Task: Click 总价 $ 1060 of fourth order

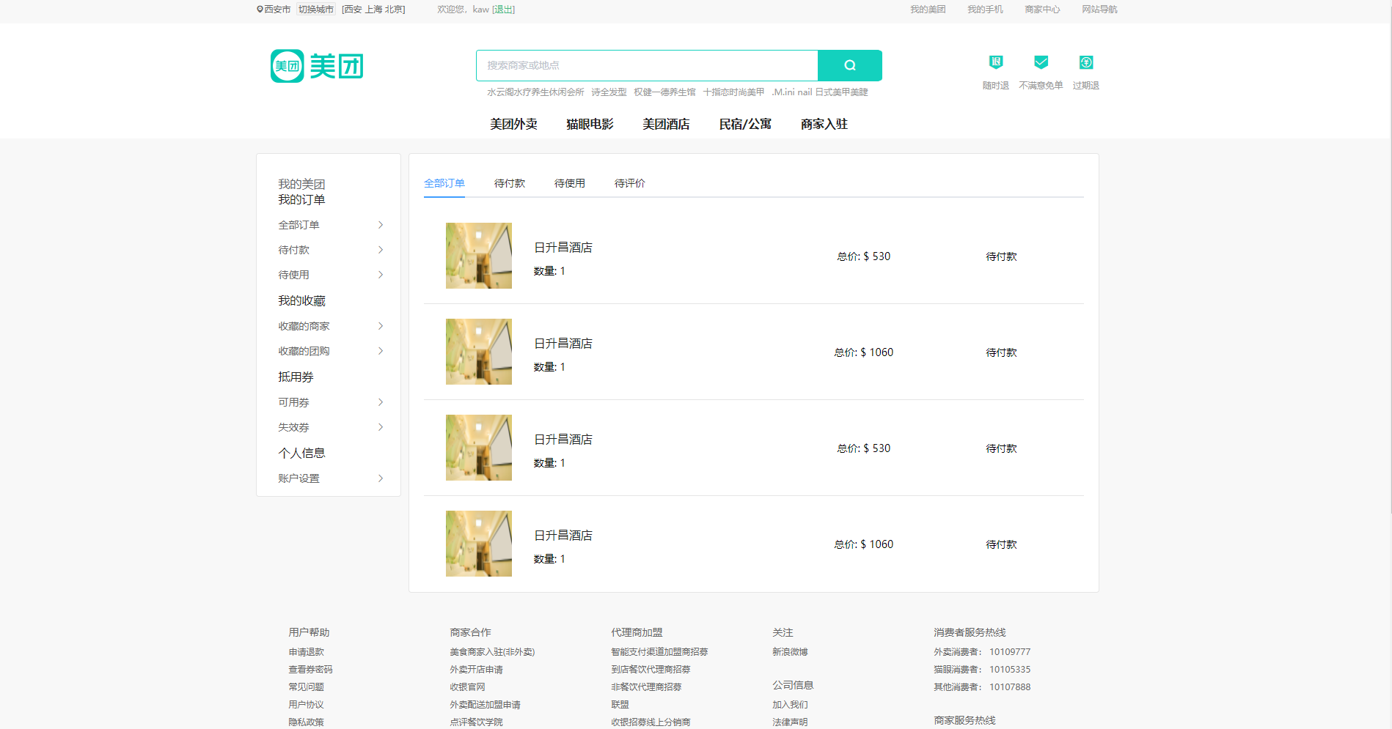Action: [x=864, y=544]
